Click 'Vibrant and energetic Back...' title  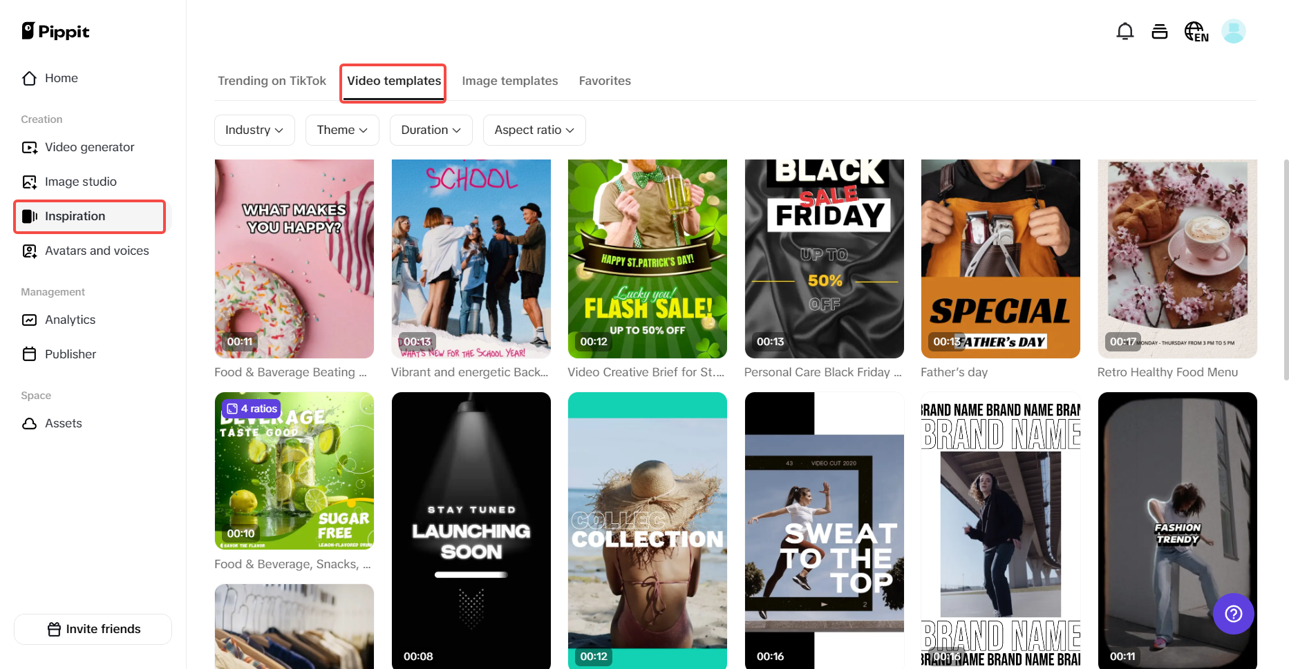(470, 372)
